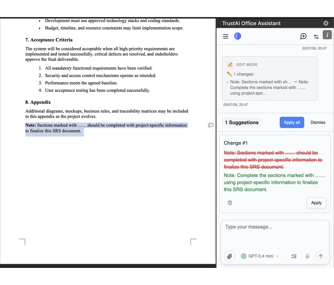Close the TrustAI Office Assistant panel
334x285 pixels.
[326, 23]
